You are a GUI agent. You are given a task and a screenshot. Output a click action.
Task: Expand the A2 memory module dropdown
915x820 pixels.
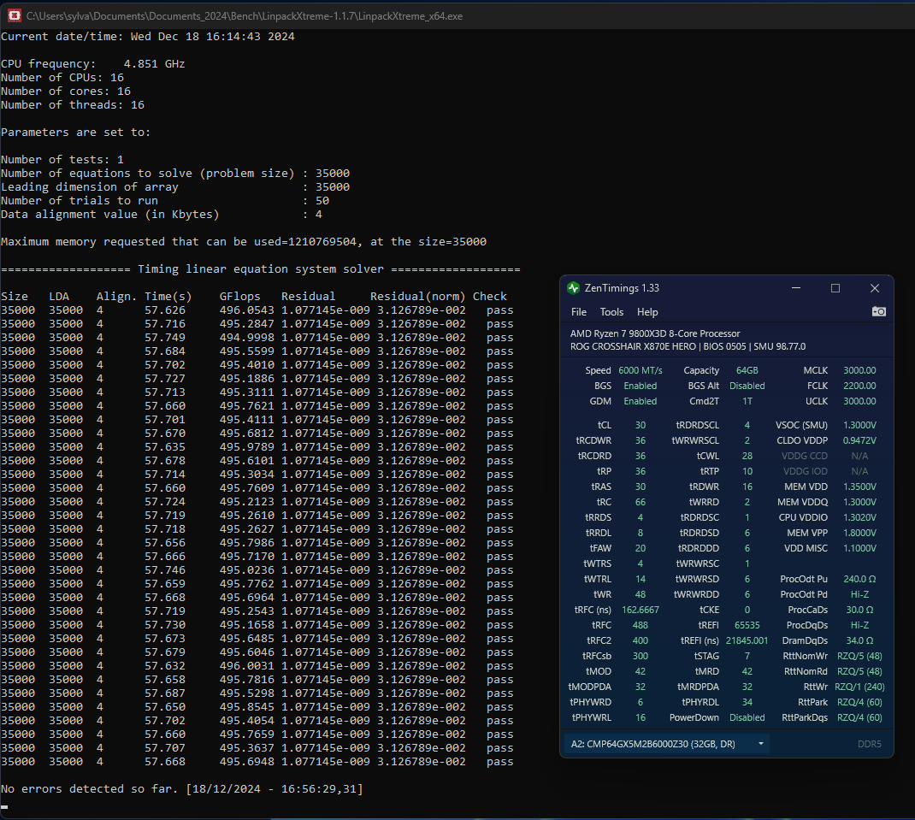pyautogui.click(x=760, y=744)
